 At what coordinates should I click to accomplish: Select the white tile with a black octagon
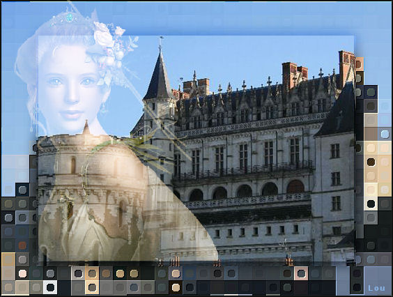[50, 287]
